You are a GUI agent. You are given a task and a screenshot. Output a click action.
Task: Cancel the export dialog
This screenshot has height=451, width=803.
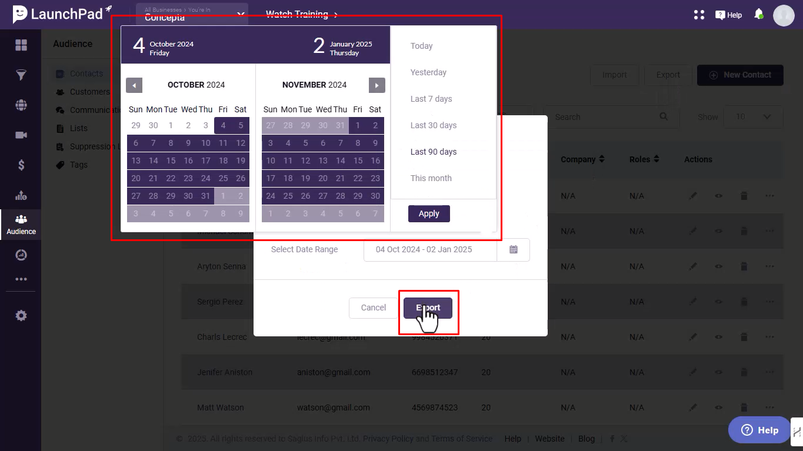(x=374, y=308)
